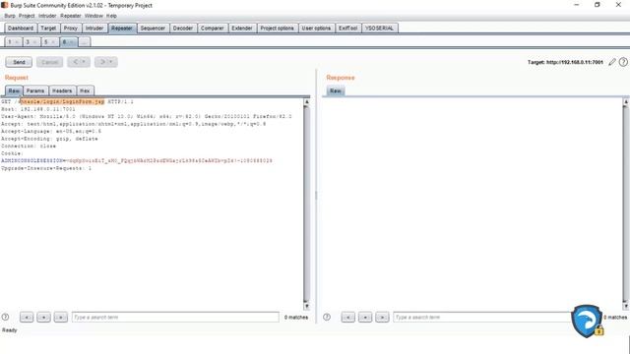Open the Decoder tab

[183, 29]
